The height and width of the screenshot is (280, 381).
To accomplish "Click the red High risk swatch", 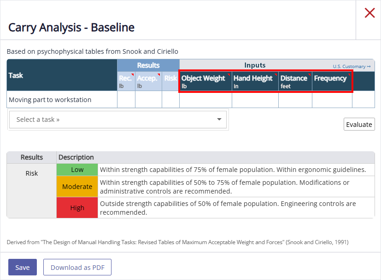I will pyautogui.click(x=77, y=208).
